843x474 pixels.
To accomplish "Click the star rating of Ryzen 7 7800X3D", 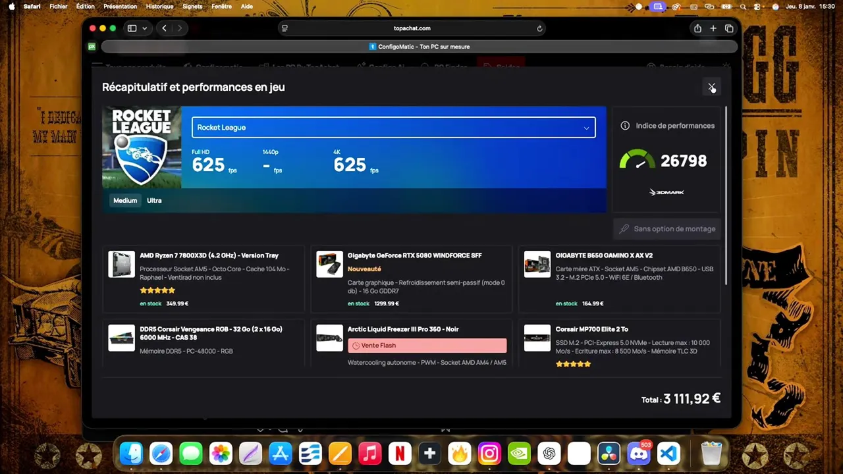I will (157, 290).
